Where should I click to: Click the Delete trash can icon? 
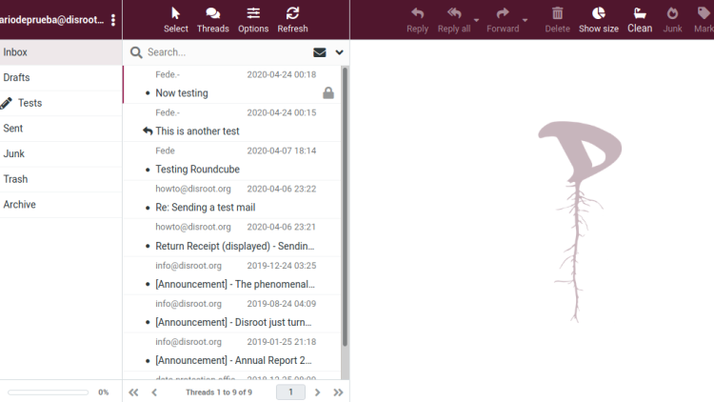coord(557,13)
